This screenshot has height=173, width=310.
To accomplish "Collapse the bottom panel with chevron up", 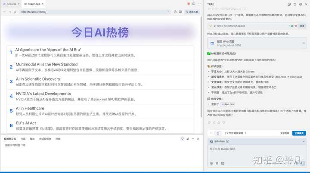I will (x=193, y=139).
